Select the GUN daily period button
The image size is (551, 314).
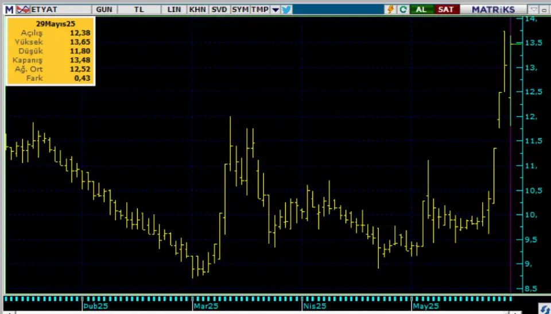[104, 10]
